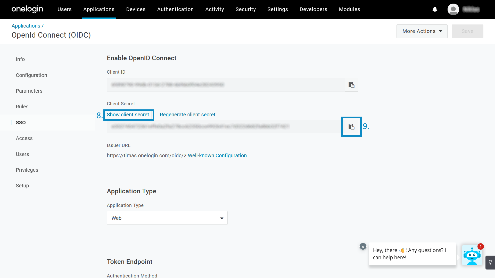495x278 pixels.
Task: Open the Security menu
Action: [x=246, y=9]
